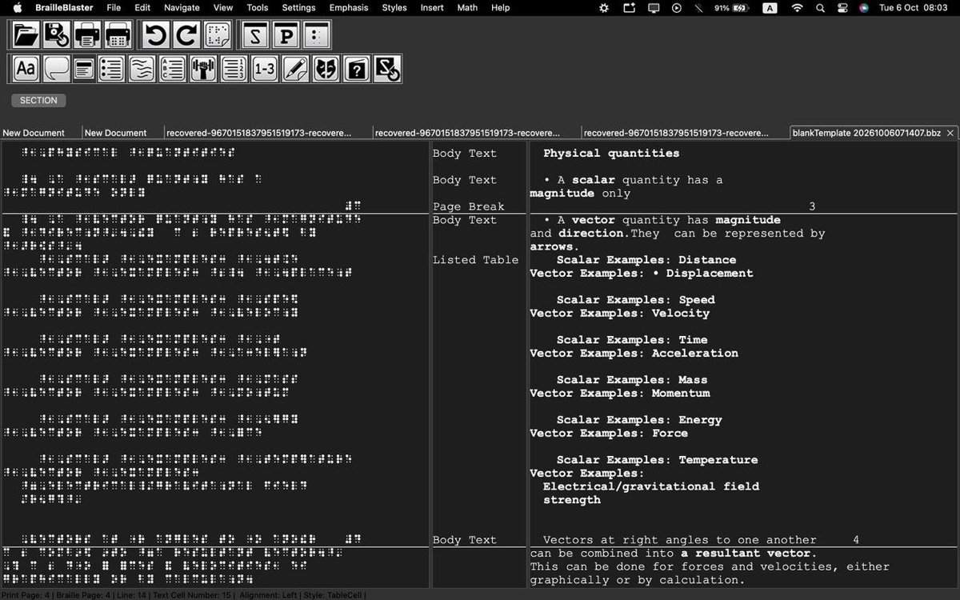Image resolution: width=960 pixels, height=600 pixels.
Task: Open the Insert menu
Action: point(432,7)
